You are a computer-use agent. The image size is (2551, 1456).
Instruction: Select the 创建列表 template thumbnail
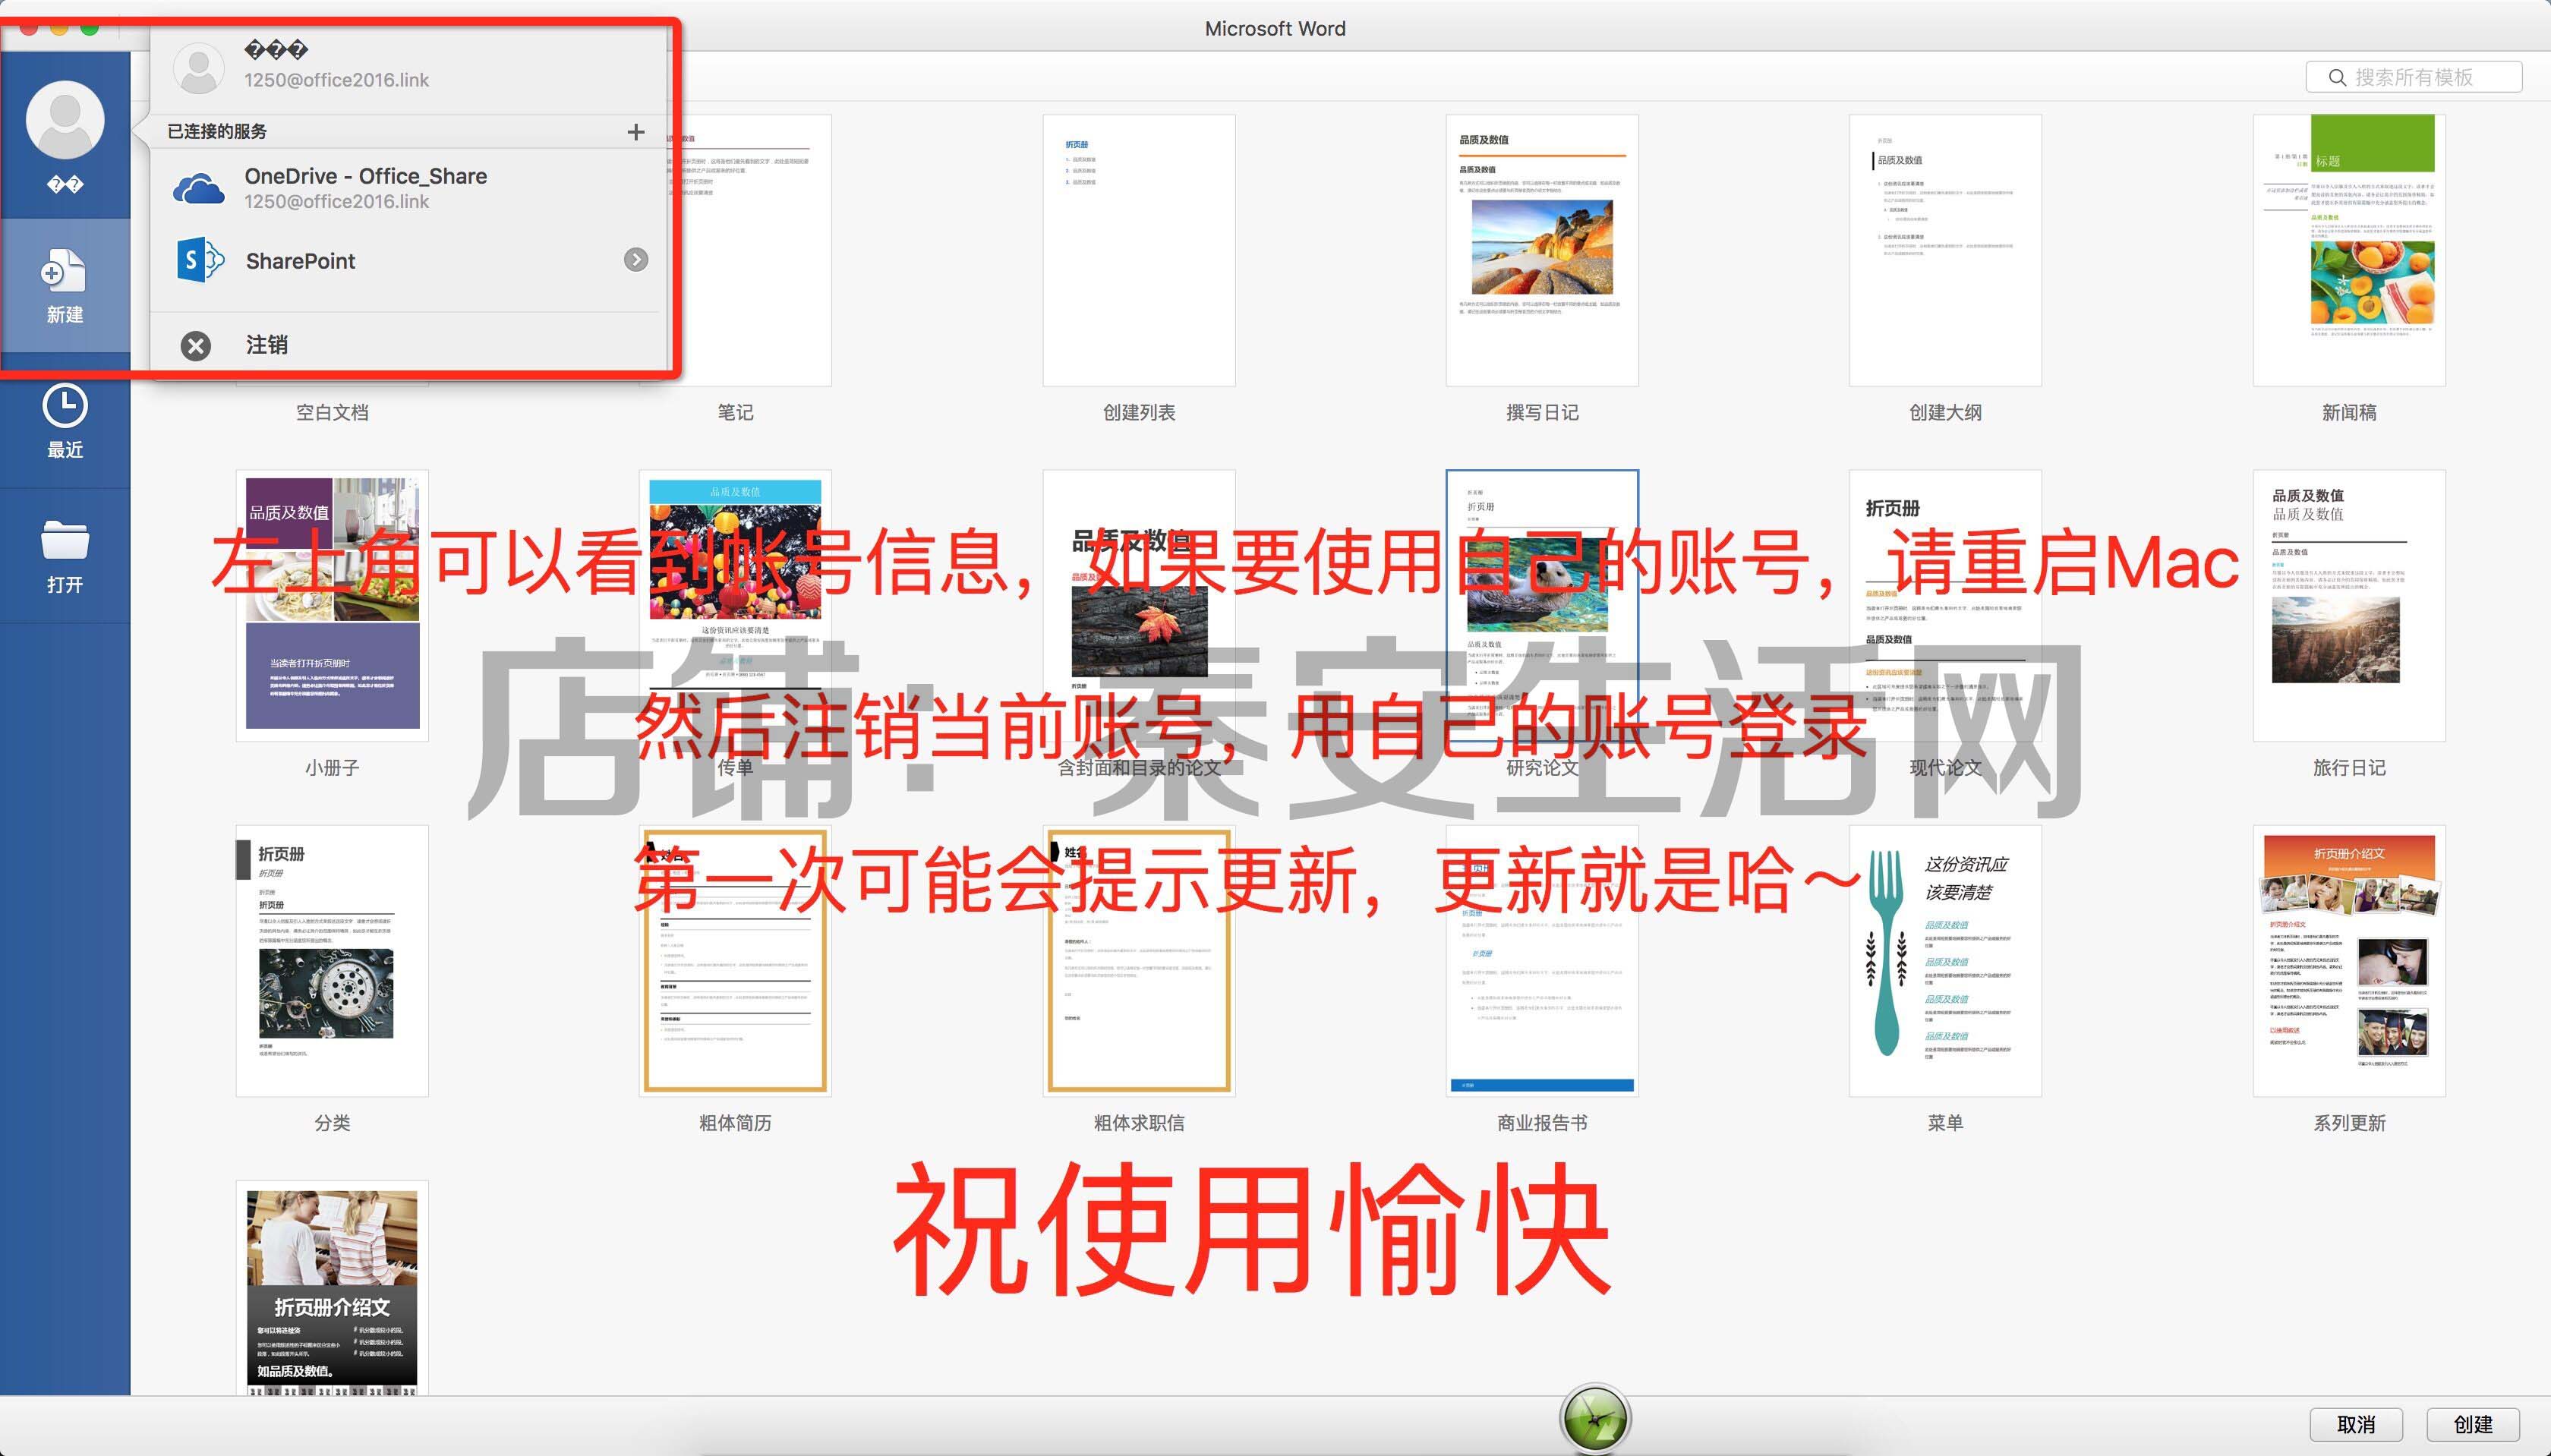click(1139, 250)
